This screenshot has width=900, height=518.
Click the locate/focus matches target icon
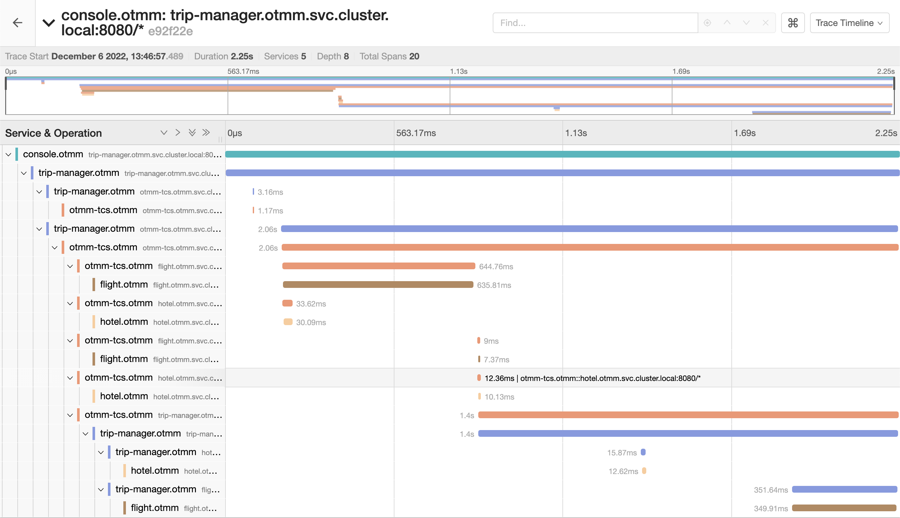coord(707,23)
